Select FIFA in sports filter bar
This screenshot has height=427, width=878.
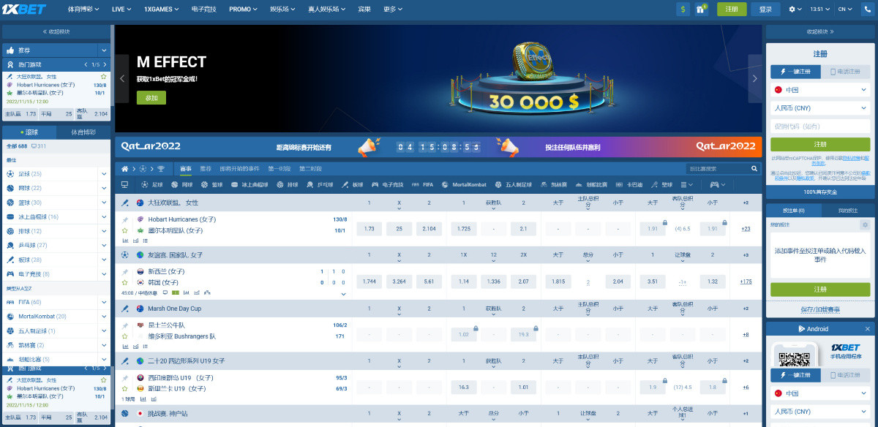click(424, 185)
